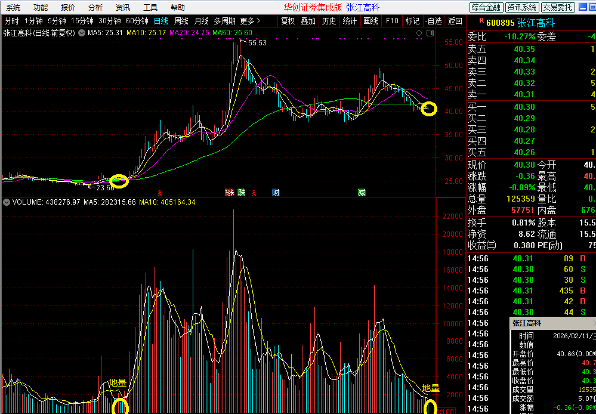Click the 财 financial report marker

[x=276, y=192]
